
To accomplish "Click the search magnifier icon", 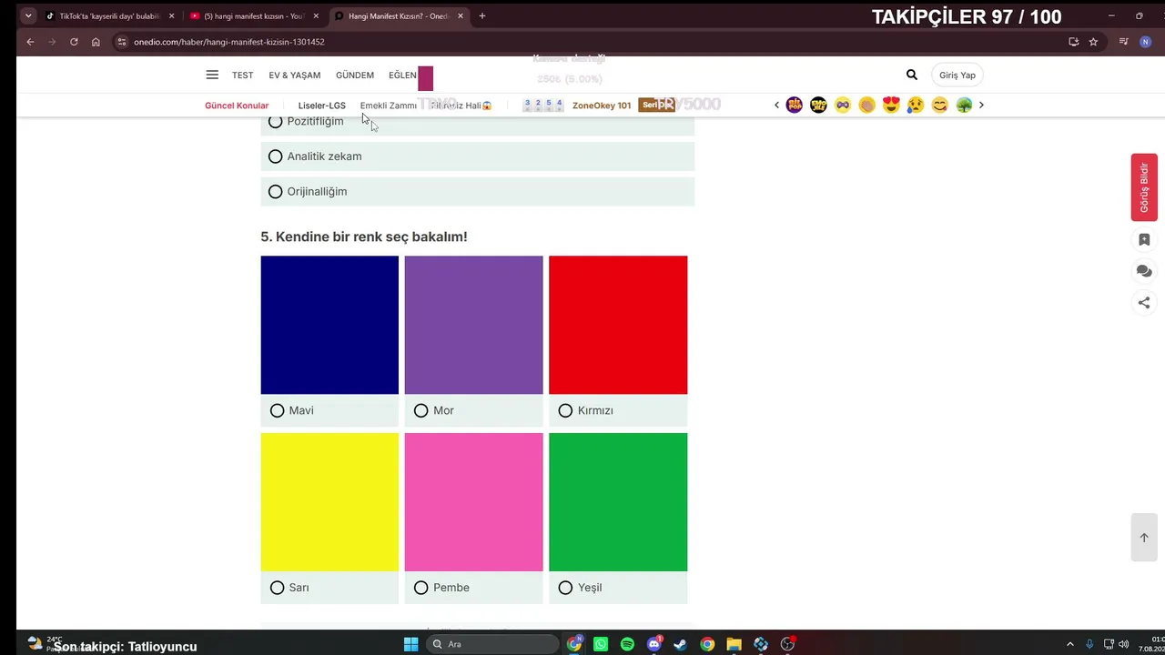I will click(912, 75).
